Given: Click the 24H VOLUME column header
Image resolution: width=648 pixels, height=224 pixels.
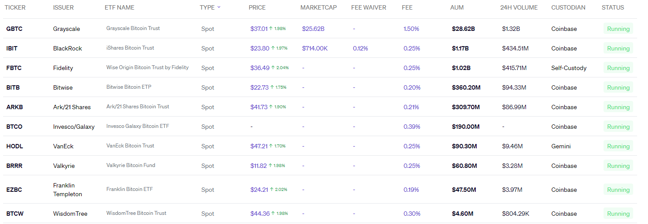Looking at the screenshot, I should 519,7.
